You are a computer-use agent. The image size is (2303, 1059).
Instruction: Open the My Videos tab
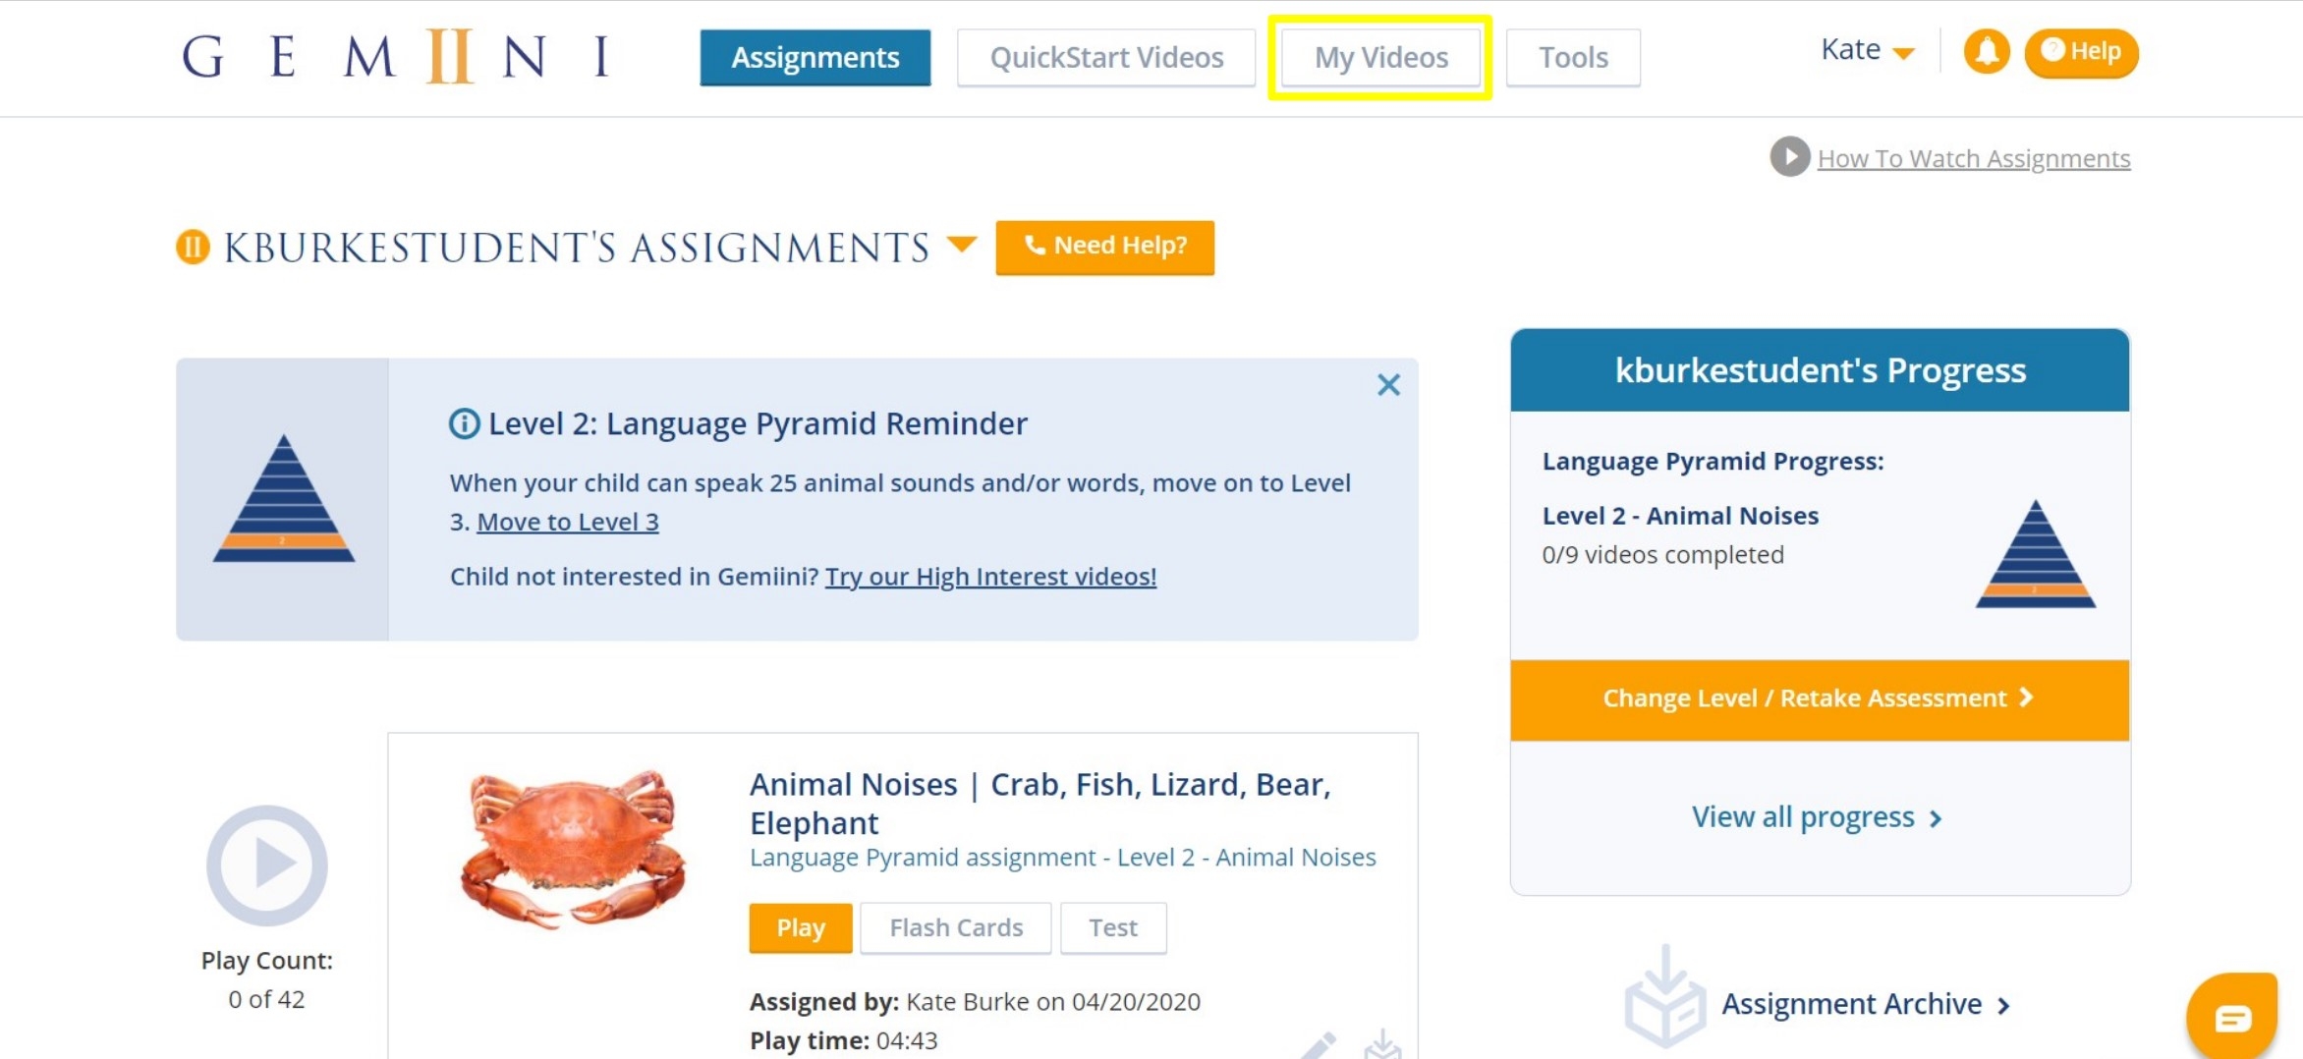pyautogui.click(x=1380, y=58)
